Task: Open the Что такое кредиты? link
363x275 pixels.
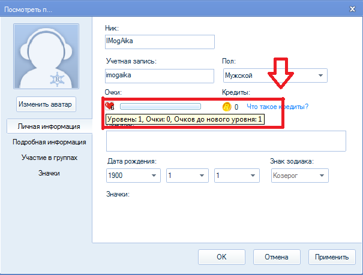Action: coord(278,107)
